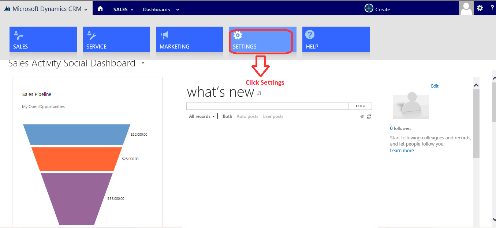Open the Settings gear icon at top right

480,8
